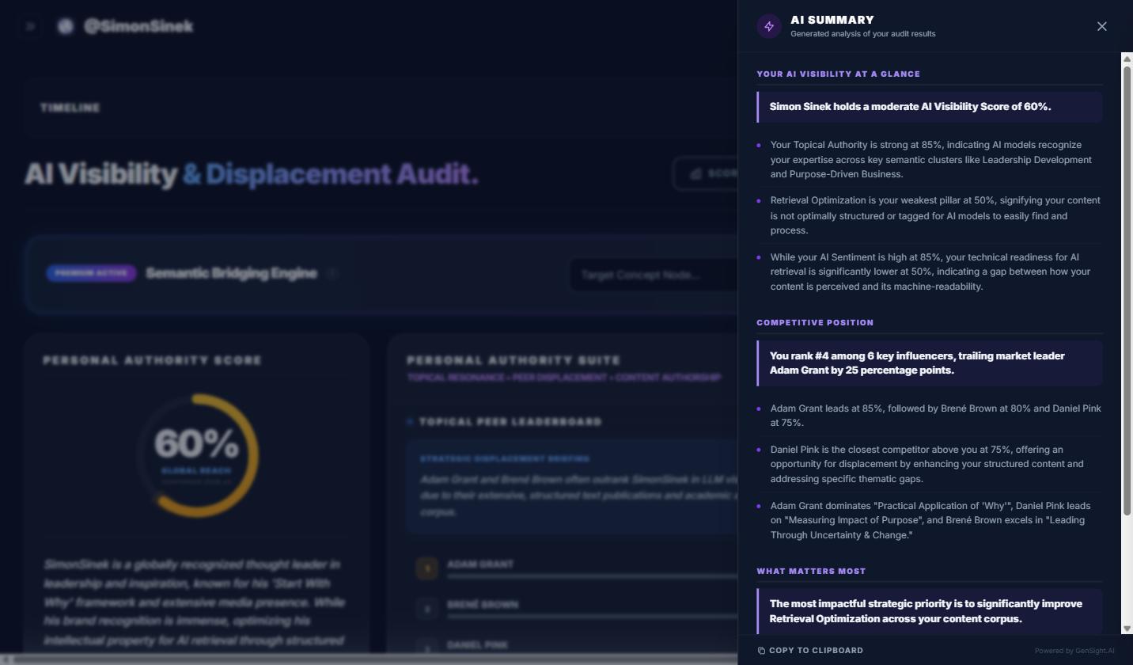Open the Powered by GenSight.AI link

coord(1073,650)
